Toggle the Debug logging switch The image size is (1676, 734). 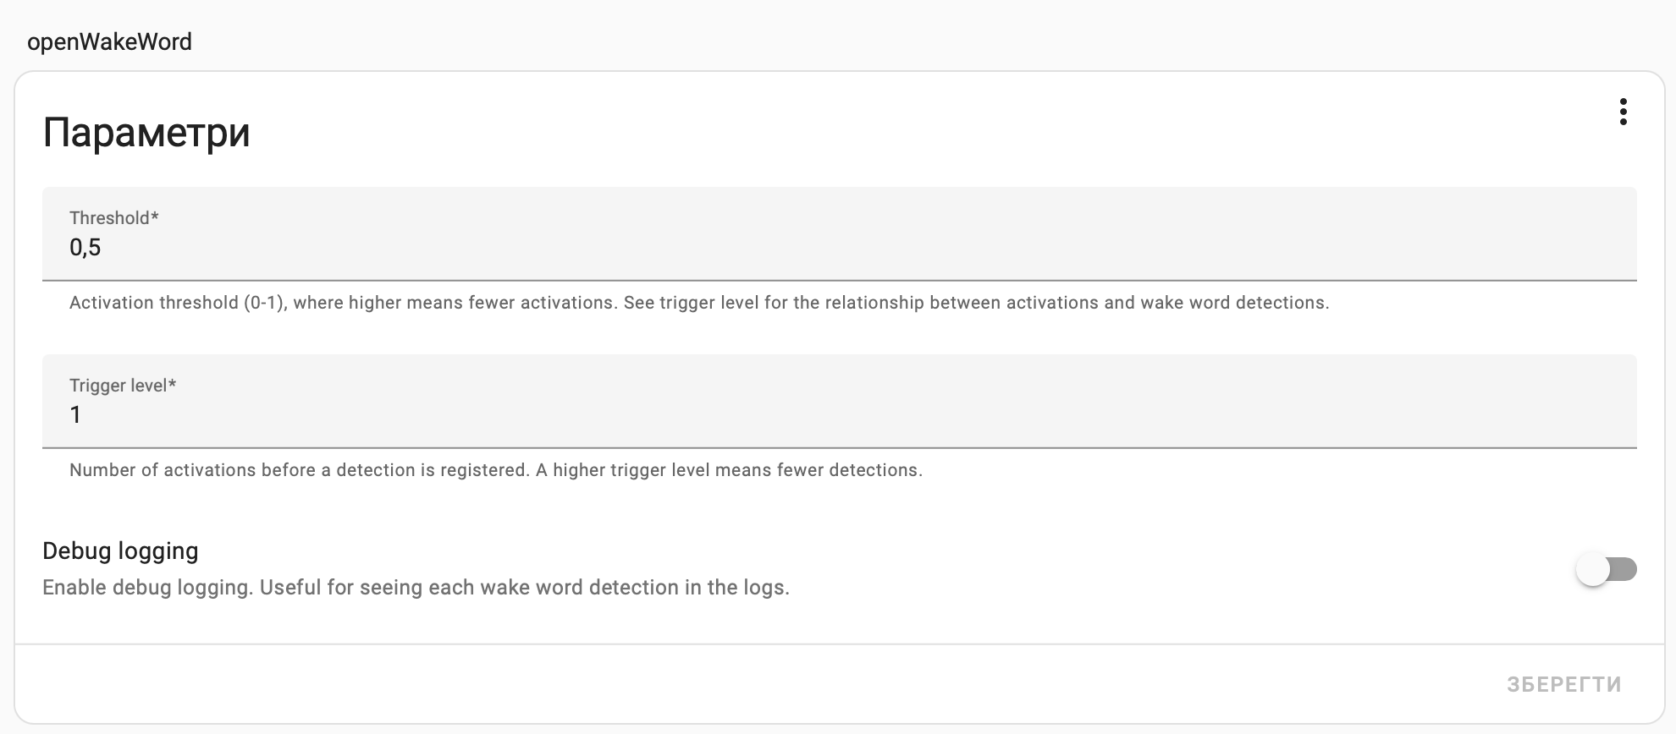pyautogui.click(x=1606, y=569)
